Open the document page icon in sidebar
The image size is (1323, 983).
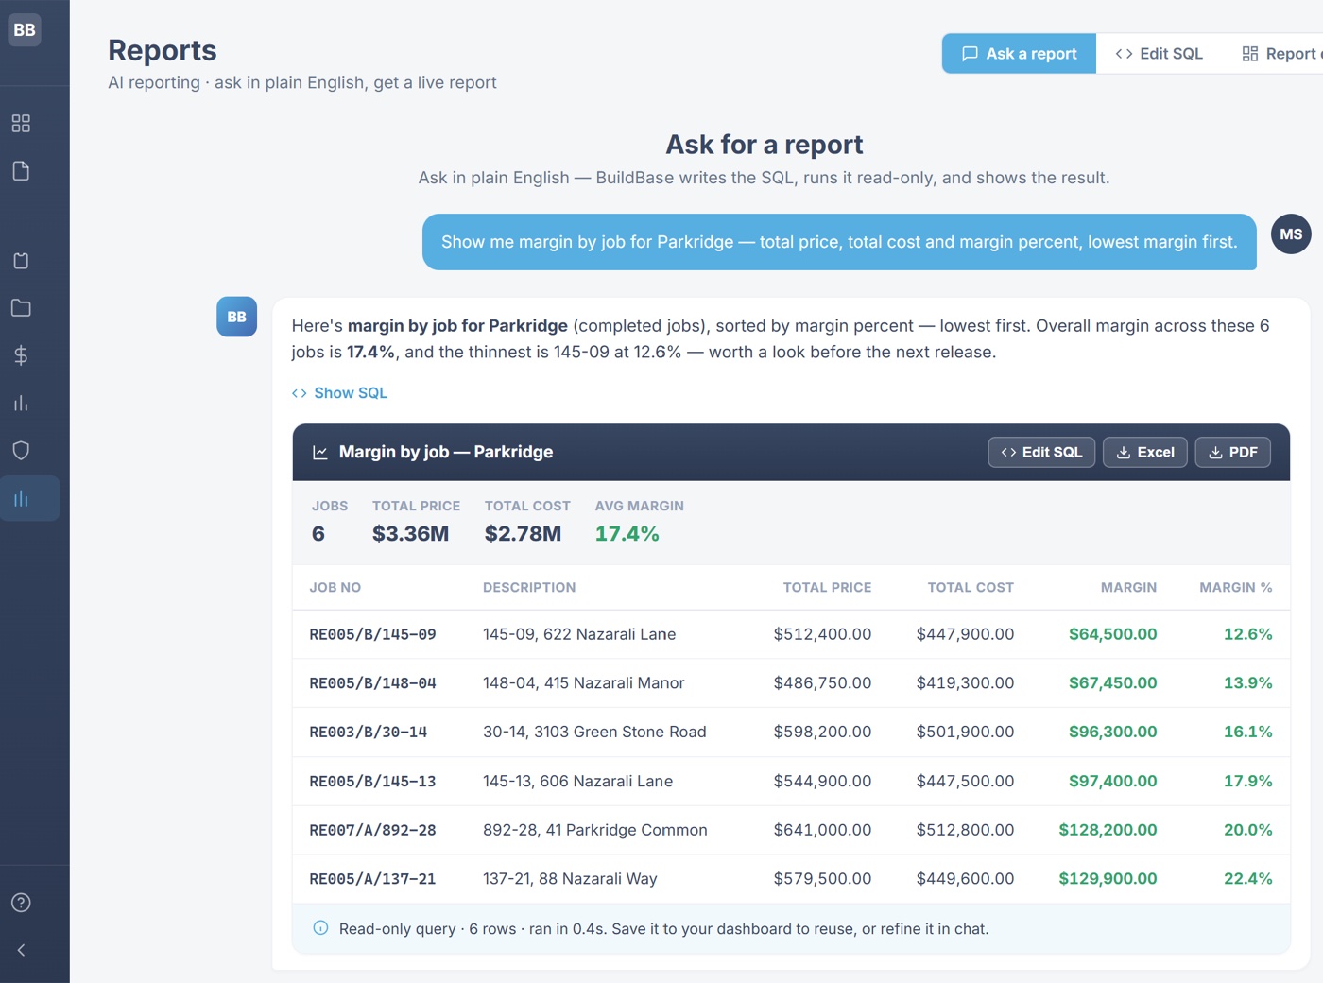[x=21, y=171]
